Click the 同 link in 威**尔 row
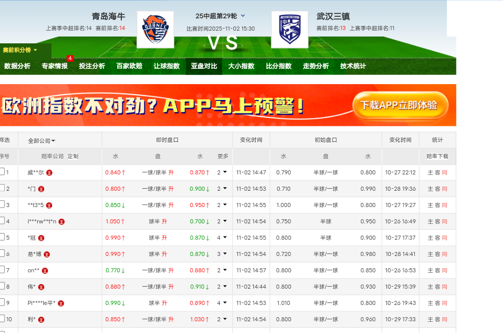 point(444,172)
